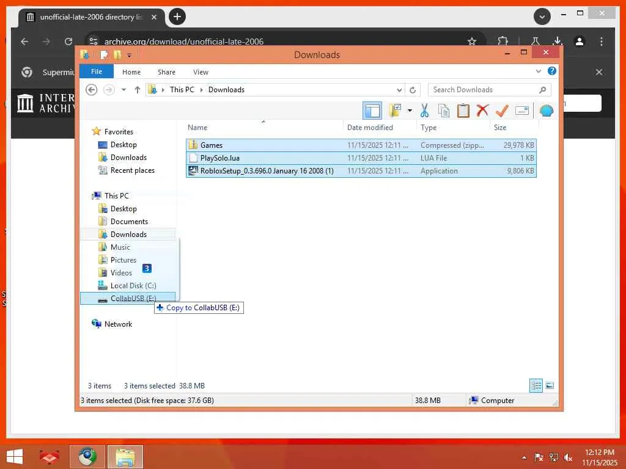
Task: Open Explorer help question mark icon
Action: (x=552, y=71)
